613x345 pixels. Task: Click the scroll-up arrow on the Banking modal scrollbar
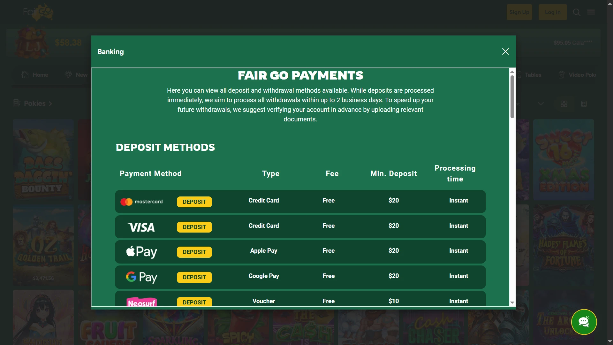[x=512, y=71]
